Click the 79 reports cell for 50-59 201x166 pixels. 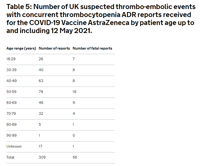[41, 92]
